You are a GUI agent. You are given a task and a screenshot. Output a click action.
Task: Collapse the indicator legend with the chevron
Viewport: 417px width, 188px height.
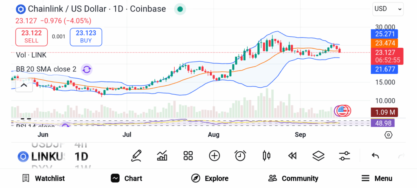pos(24,85)
